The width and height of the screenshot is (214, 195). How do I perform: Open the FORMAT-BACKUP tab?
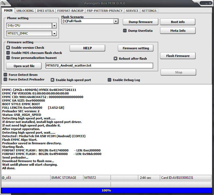(70, 11)
